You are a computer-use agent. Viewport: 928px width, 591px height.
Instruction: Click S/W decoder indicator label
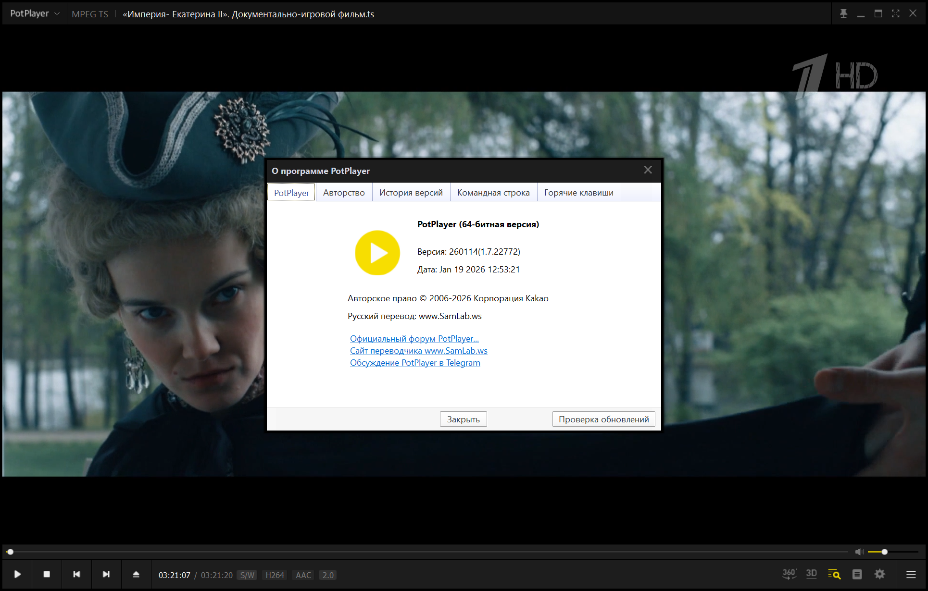click(247, 575)
